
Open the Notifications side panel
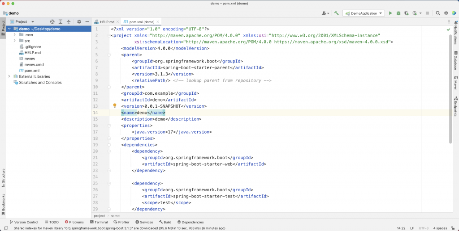(455, 32)
